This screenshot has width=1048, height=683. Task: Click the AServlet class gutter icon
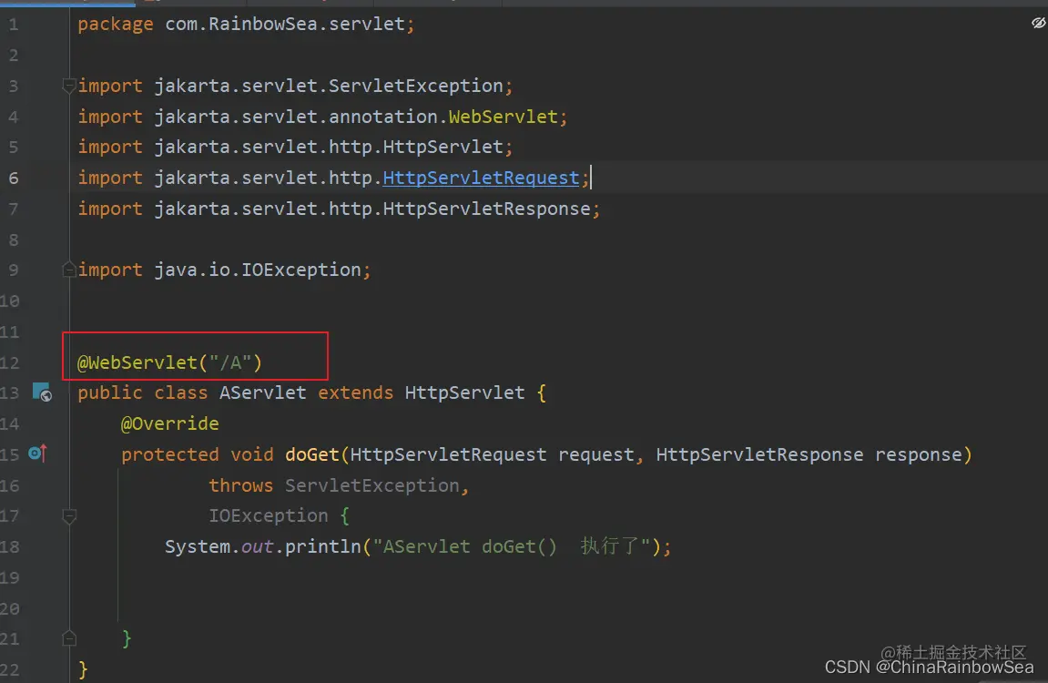click(x=42, y=392)
